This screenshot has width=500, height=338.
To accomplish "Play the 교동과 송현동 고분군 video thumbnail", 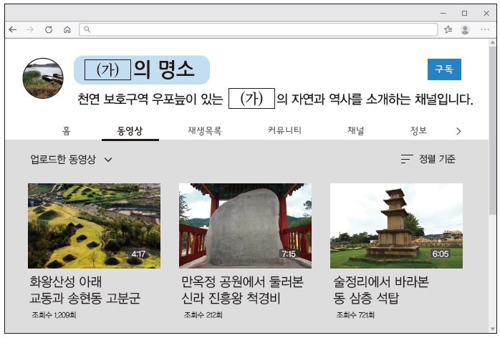I will point(94,225).
